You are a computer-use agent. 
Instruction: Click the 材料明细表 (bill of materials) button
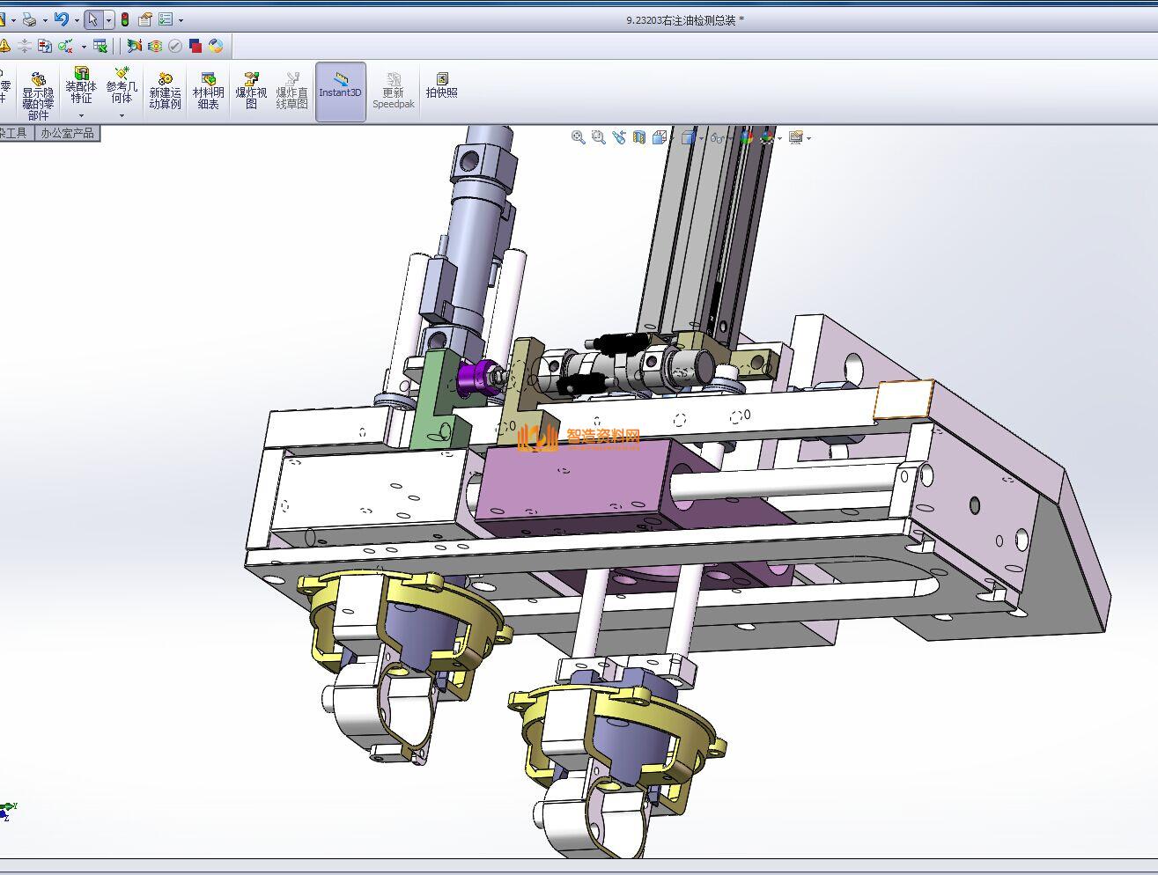point(209,92)
